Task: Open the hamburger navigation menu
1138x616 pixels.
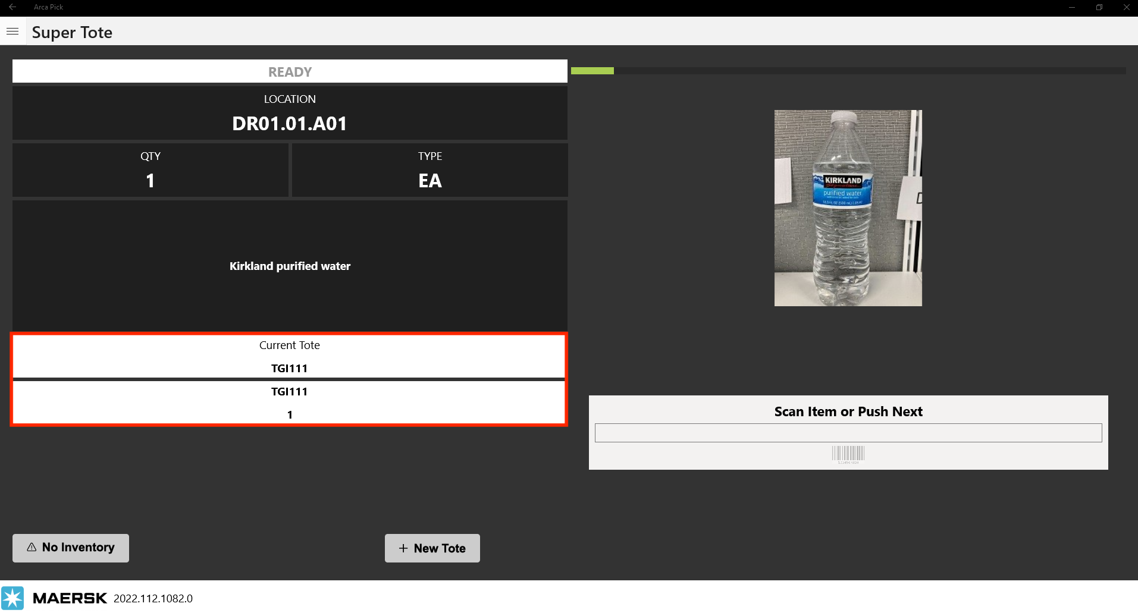Action: (x=12, y=32)
